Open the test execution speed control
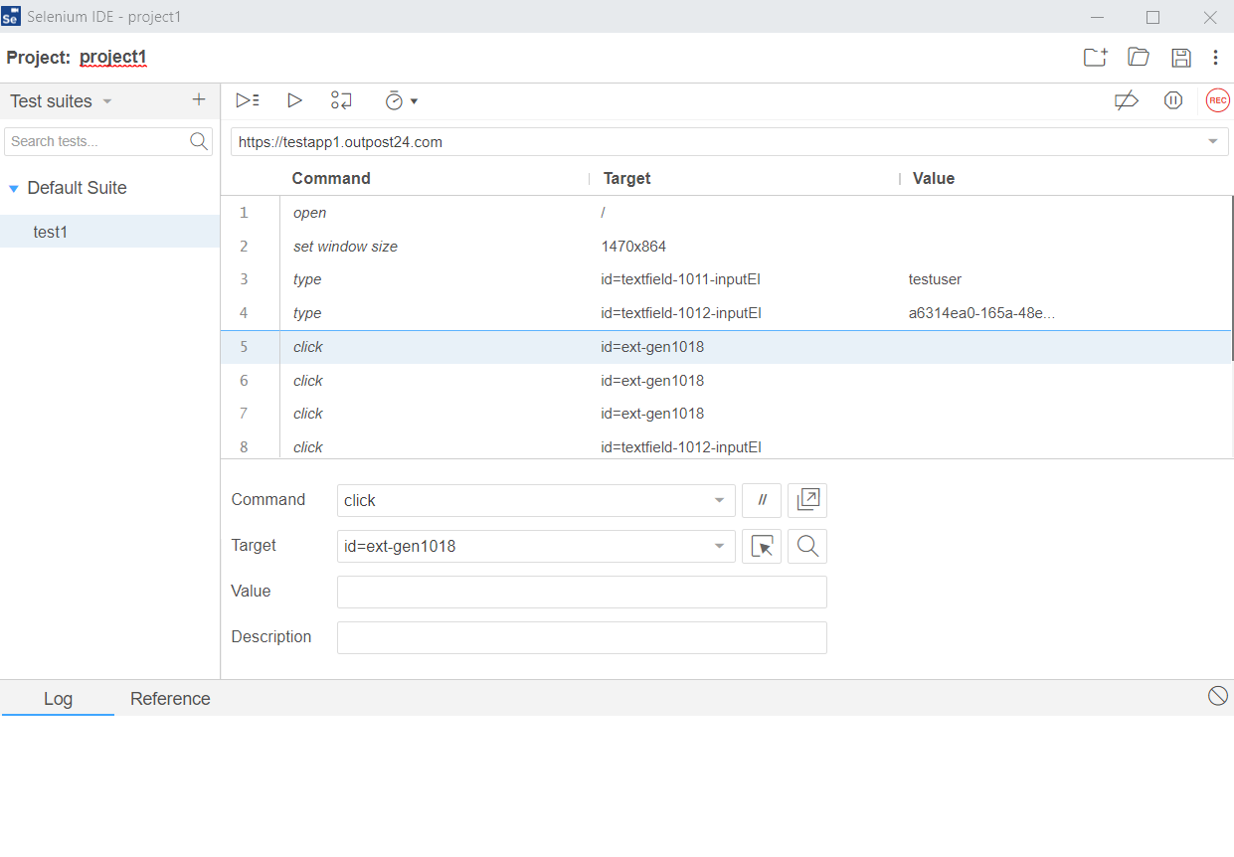This screenshot has width=1234, height=857. (x=401, y=100)
